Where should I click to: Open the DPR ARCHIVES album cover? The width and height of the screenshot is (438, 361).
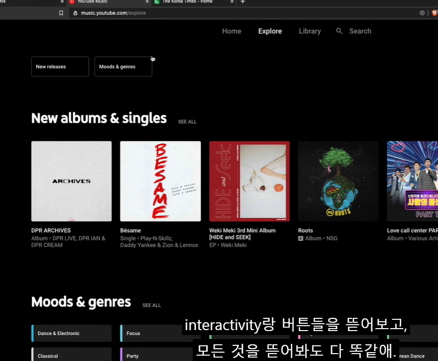point(72,181)
